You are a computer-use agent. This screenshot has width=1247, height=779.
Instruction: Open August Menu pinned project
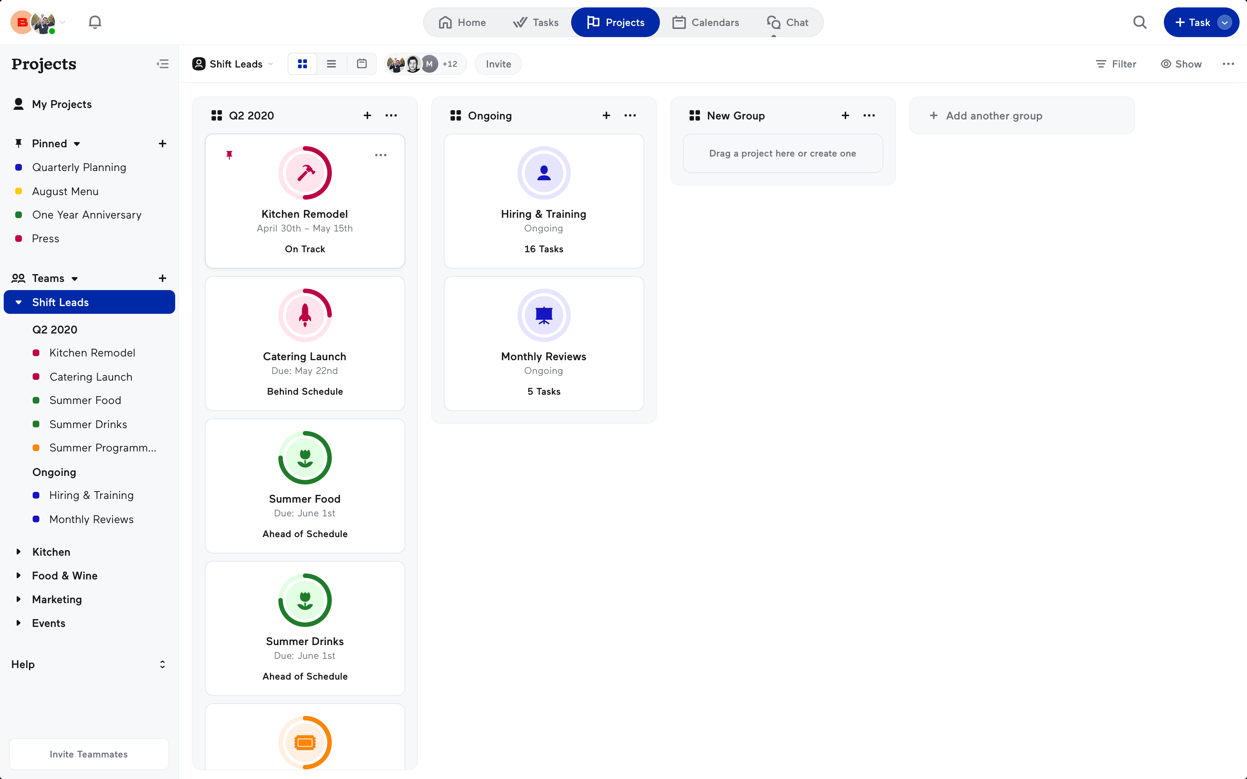pos(65,191)
